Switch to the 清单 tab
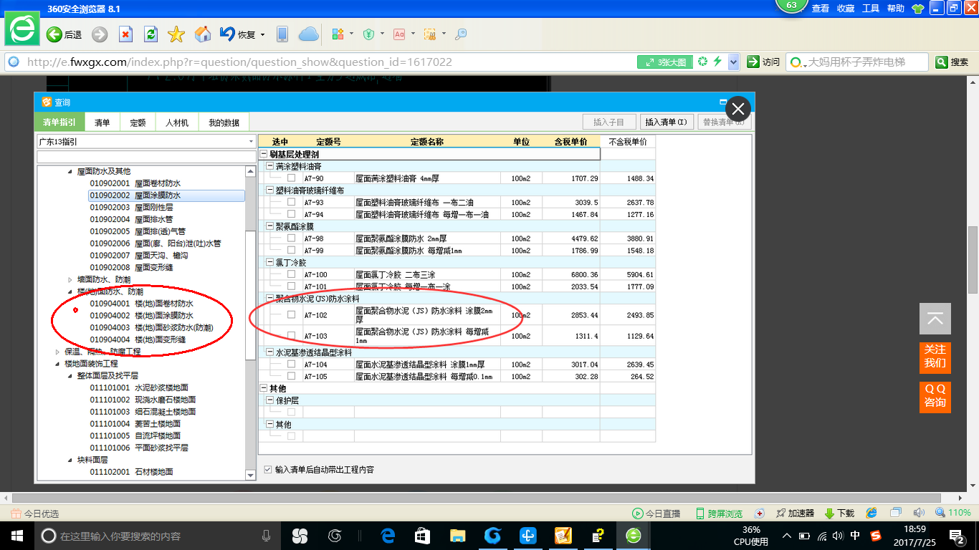 pyautogui.click(x=102, y=122)
